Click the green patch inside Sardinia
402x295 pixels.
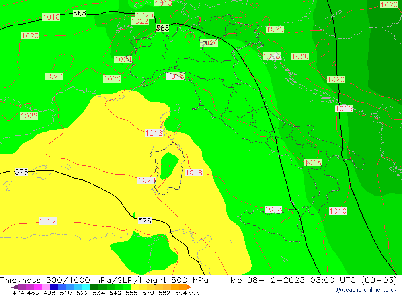(168, 166)
